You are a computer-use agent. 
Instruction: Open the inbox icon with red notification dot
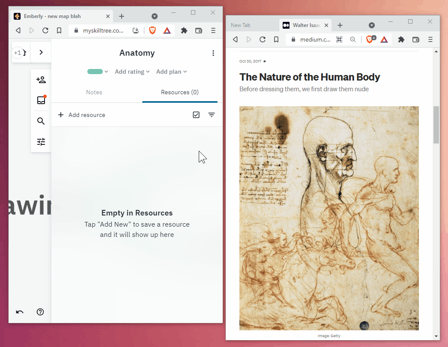[x=42, y=100]
